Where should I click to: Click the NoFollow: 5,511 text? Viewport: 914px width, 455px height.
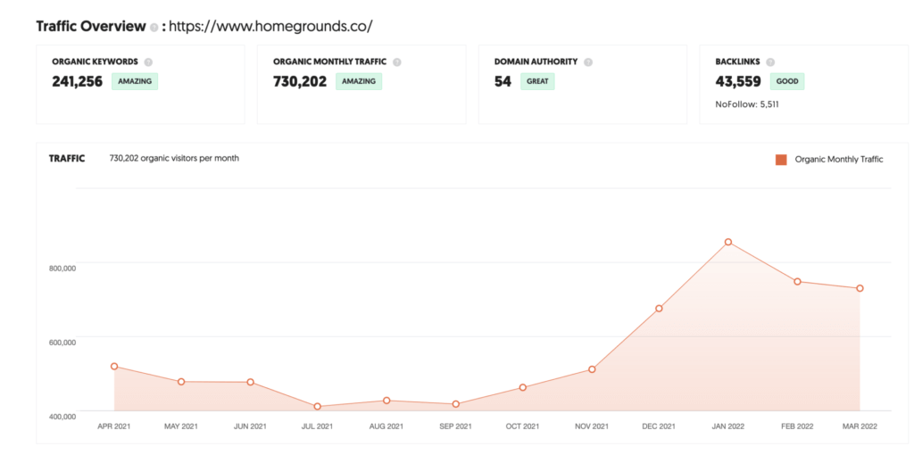click(x=747, y=105)
